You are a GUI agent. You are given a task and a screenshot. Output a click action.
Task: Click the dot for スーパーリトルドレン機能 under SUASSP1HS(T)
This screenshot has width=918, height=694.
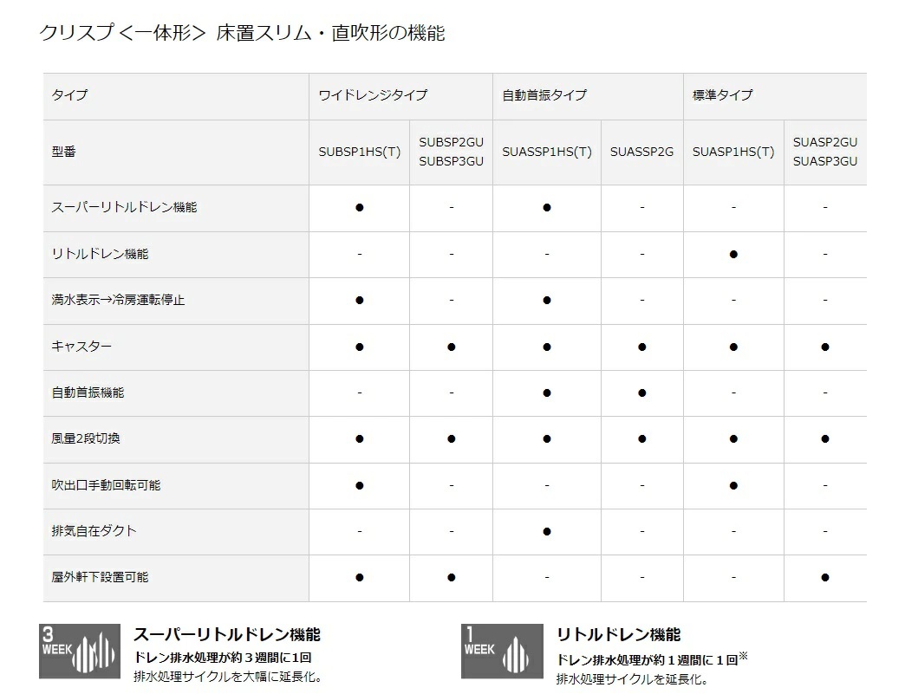click(x=547, y=207)
